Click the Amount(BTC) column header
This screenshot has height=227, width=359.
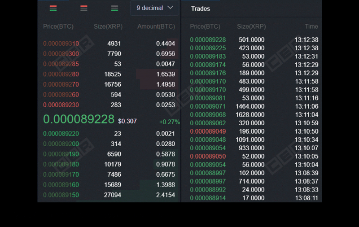click(156, 26)
